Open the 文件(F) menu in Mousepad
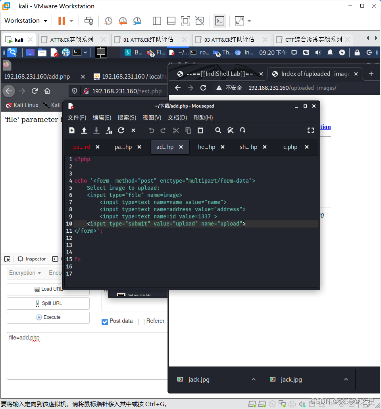The image size is (381, 409). (77, 118)
